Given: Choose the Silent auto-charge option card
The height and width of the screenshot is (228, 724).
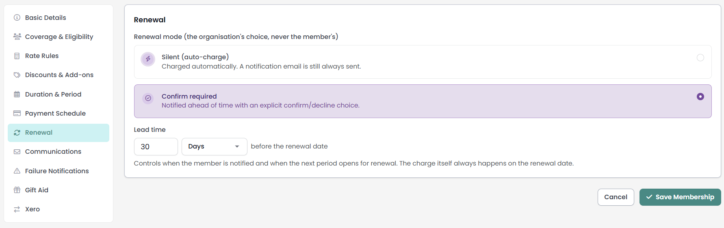Looking at the screenshot, I should coord(423,62).
